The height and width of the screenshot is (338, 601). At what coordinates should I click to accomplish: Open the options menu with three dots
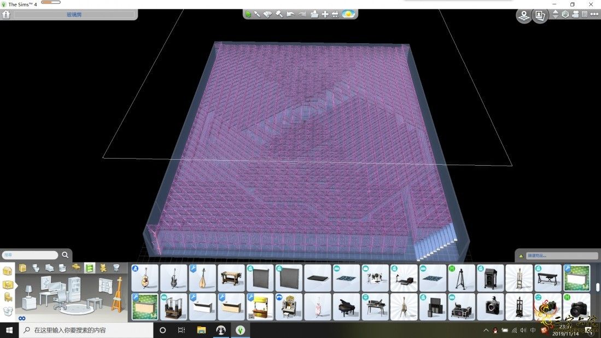point(594,14)
